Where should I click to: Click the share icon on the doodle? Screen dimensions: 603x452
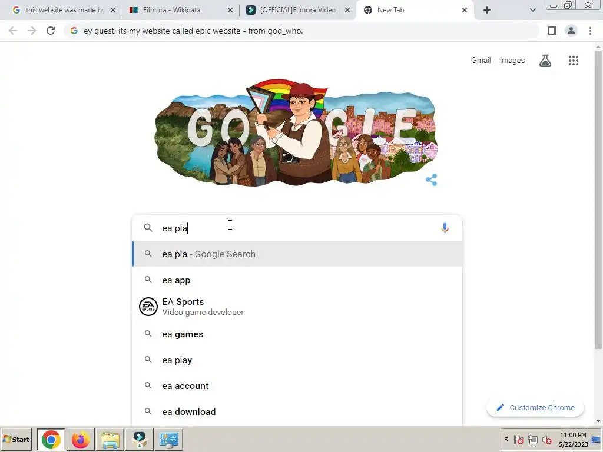pyautogui.click(x=432, y=180)
